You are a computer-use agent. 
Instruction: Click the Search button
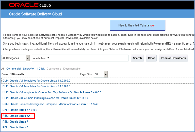pyautogui.click(x=137, y=58)
